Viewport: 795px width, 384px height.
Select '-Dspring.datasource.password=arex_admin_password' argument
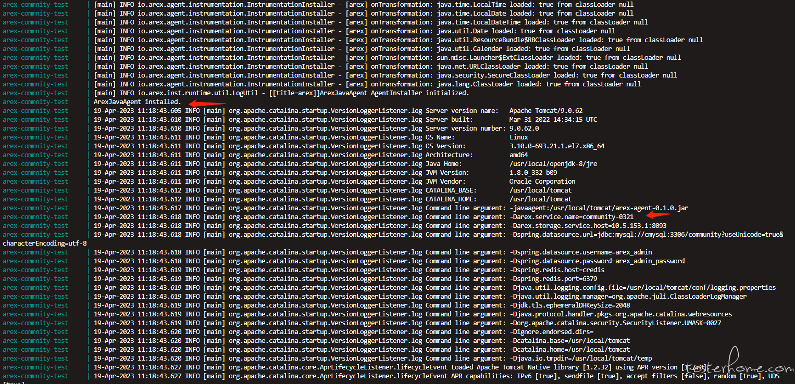(597, 261)
